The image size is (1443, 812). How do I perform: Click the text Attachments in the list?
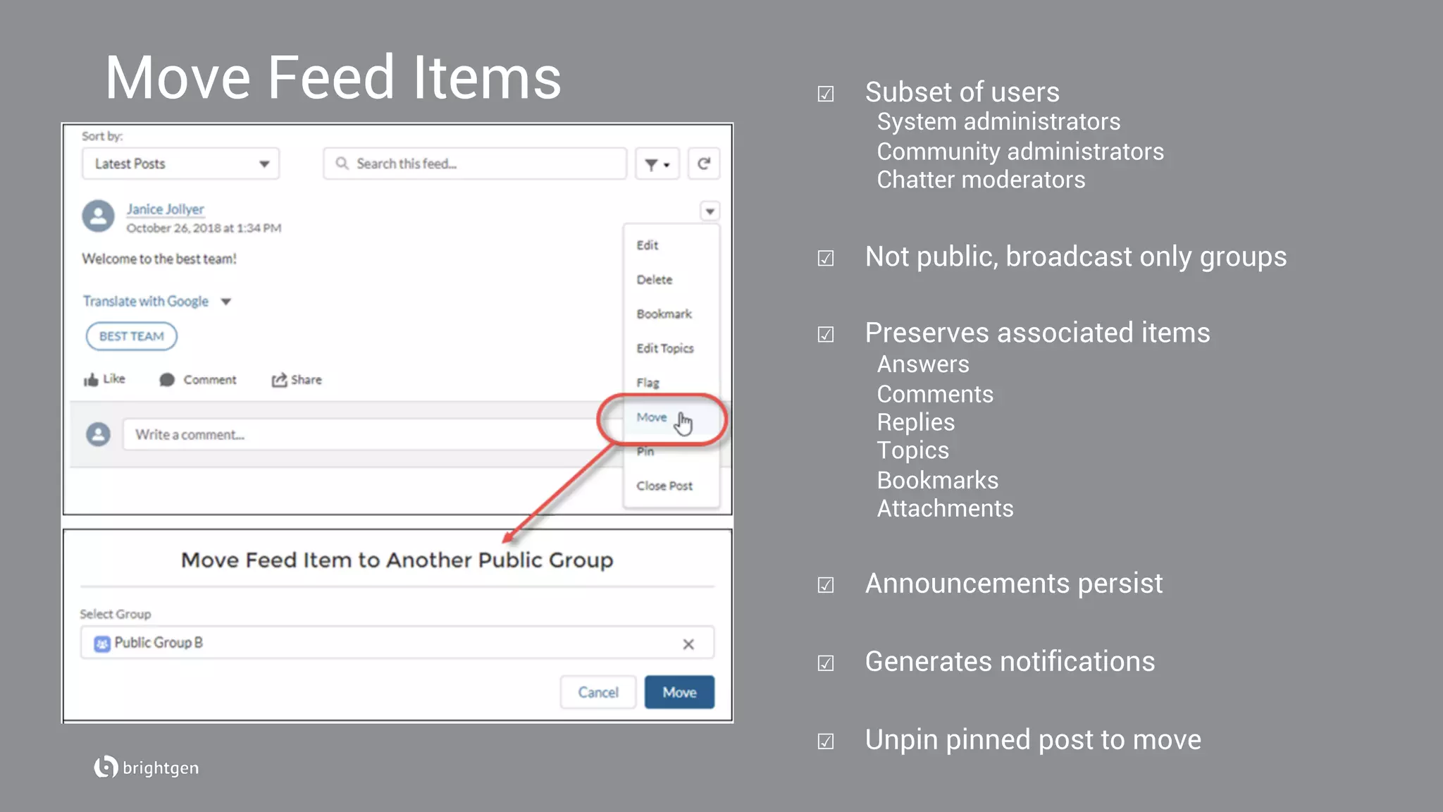pos(945,508)
